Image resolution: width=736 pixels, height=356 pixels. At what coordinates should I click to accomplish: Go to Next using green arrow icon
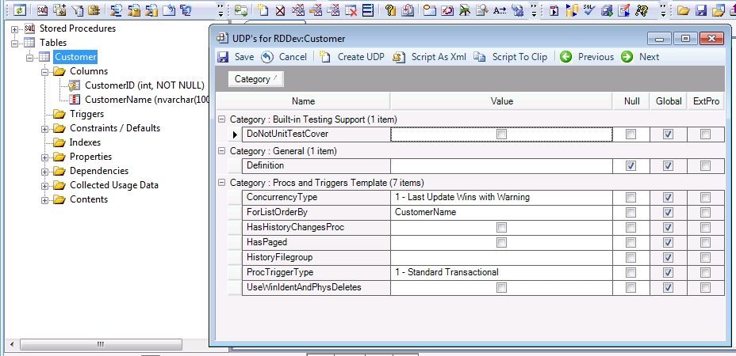pyautogui.click(x=627, y=57)
